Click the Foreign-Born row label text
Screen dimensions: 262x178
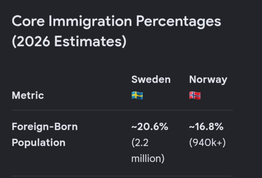45,127
